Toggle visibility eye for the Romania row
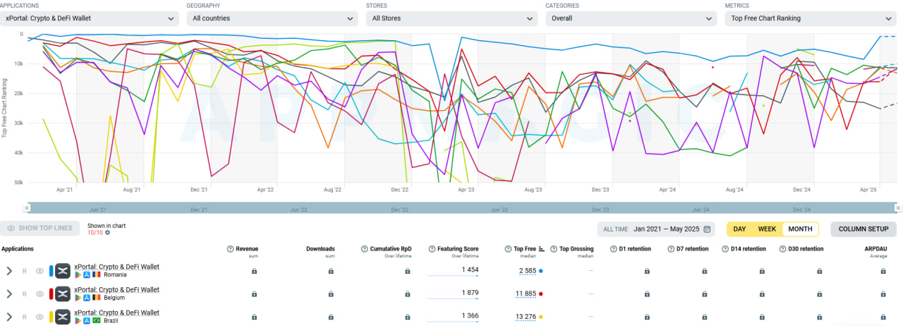The width and height of the screenshot is (903, 326). click(x=40, y=271)
